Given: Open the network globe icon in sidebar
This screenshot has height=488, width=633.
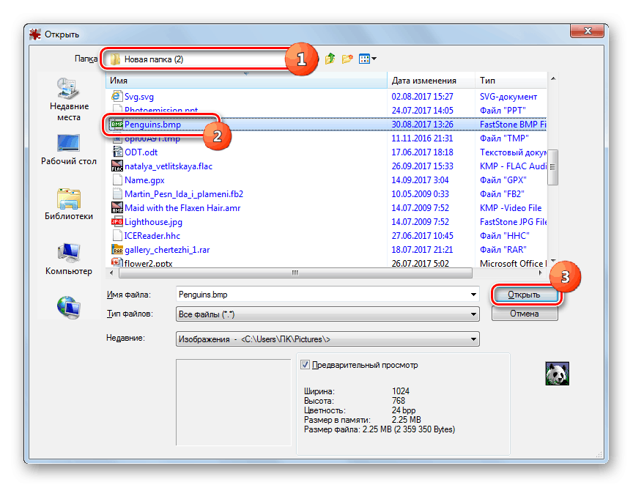Looking at the screenshot, I should pyautogui.click(x=69, y=308).
